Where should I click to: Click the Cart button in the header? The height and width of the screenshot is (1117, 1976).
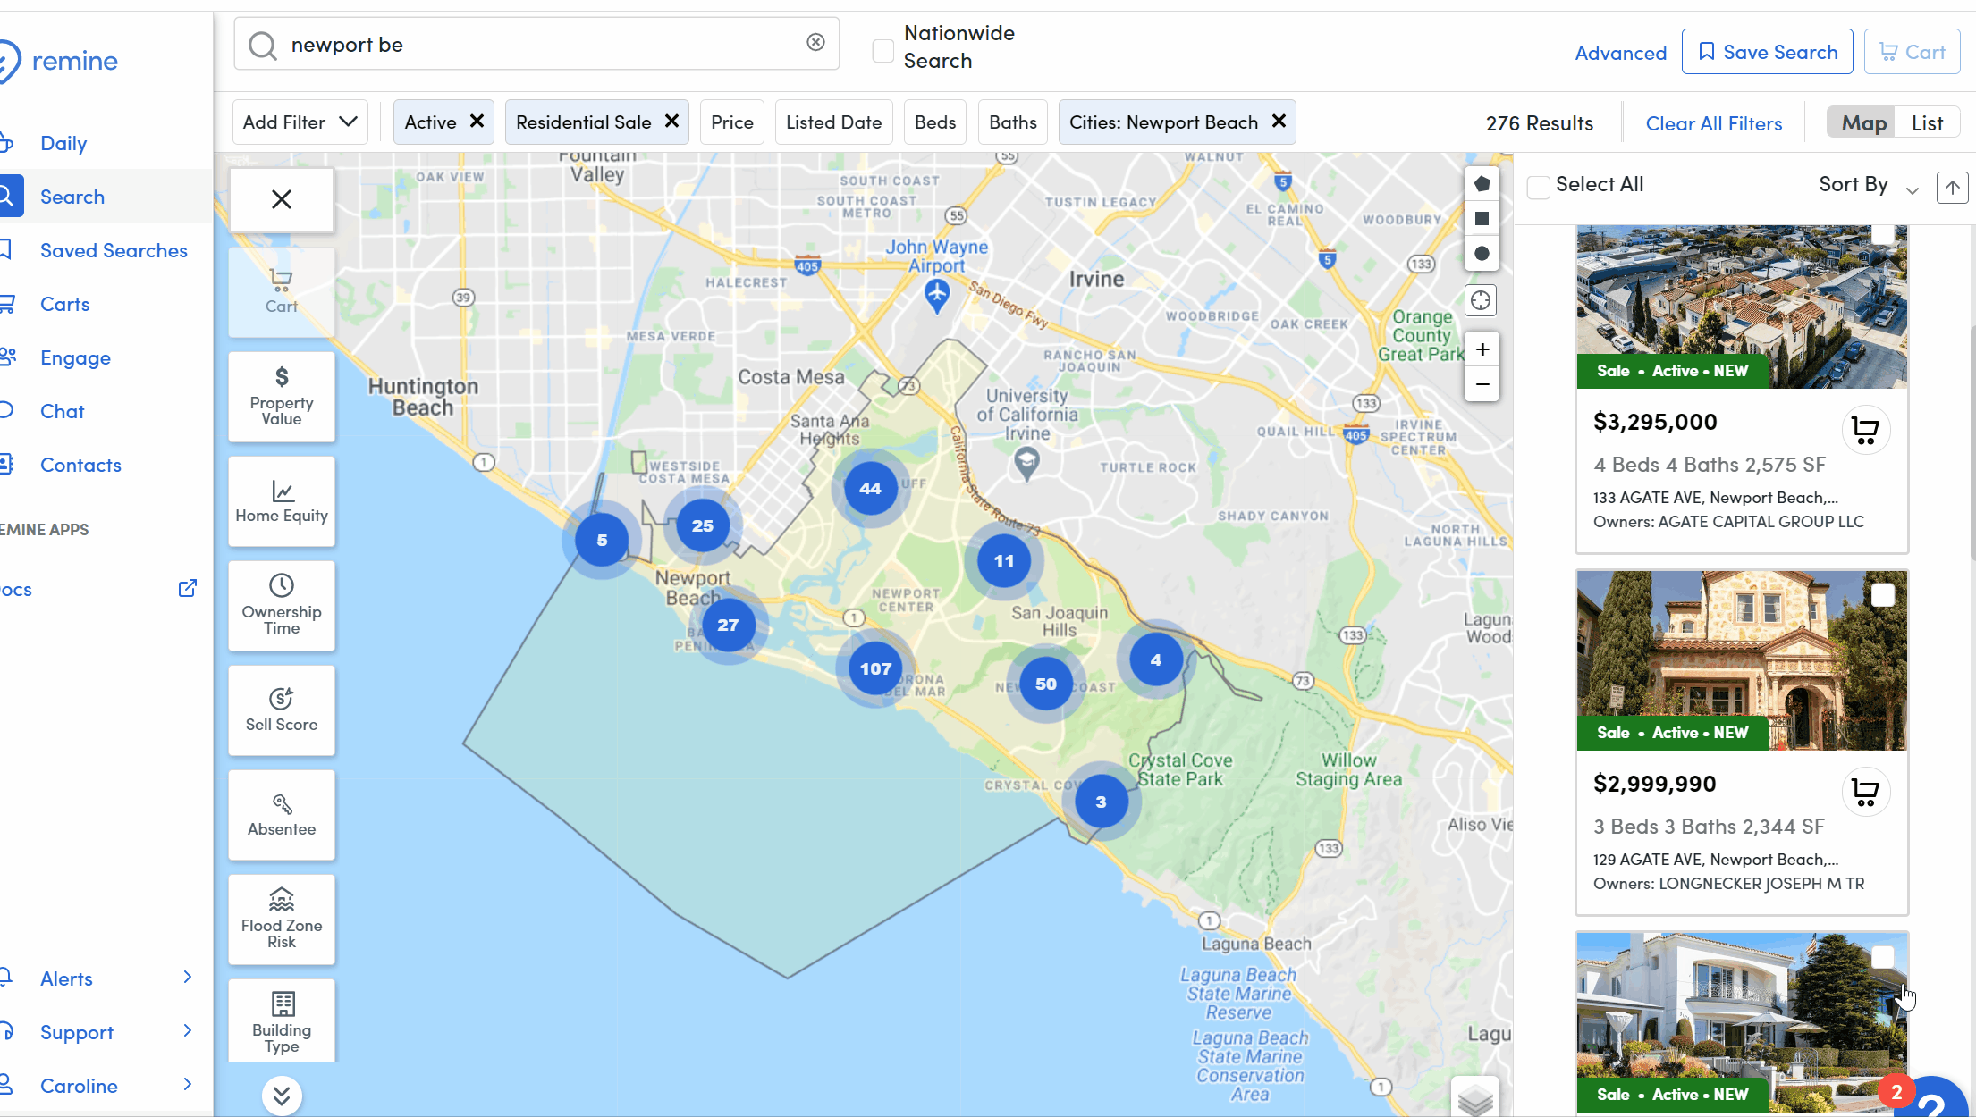coord(1912,52)
